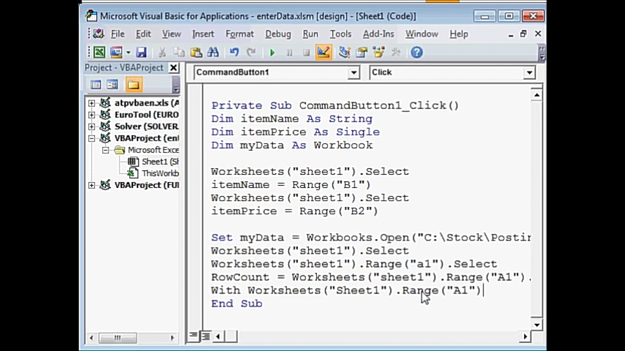
Task: Collapse the VBAProject (enterData) tree node
Action: (x=91, y=138)
